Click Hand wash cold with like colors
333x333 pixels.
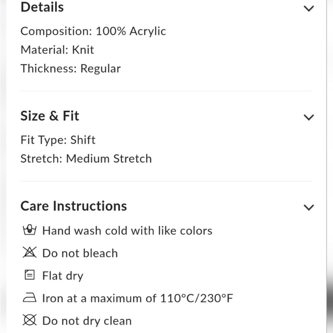click(x=127, y=230)
